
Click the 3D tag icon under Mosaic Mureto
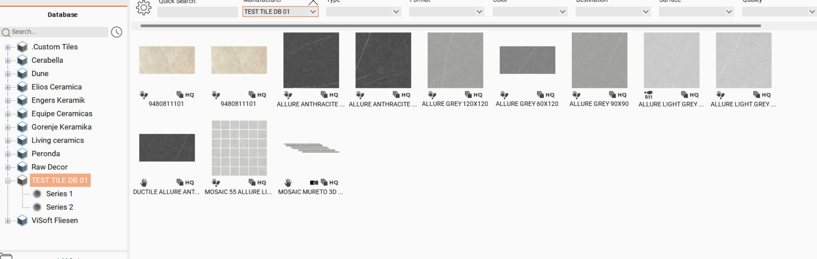314,182
